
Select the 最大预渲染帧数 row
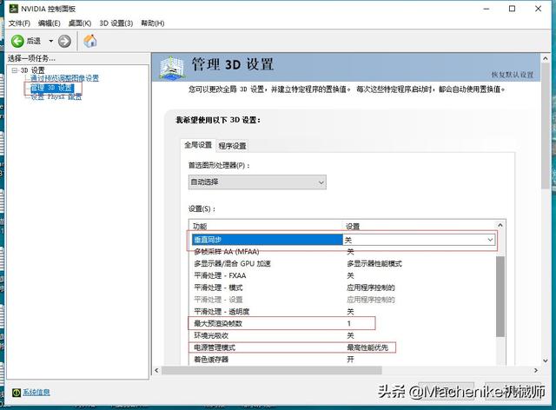point(344,323)
